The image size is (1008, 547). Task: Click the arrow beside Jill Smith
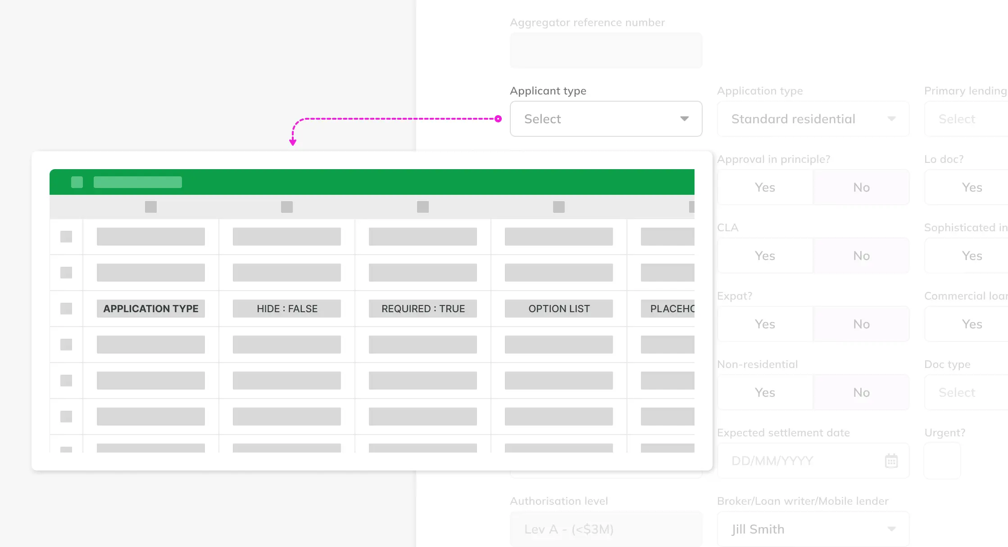892,529
